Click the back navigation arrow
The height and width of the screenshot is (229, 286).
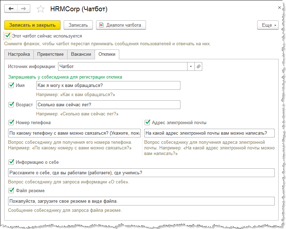(11, 8)
